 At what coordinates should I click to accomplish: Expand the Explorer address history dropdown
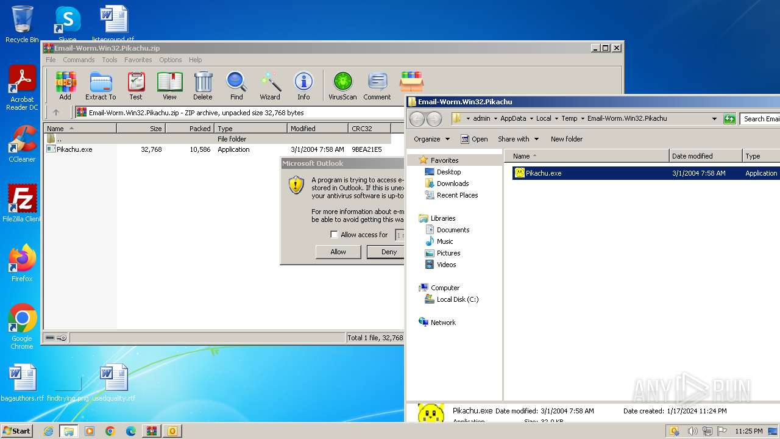pyautogui.click(x=714, y=119)
